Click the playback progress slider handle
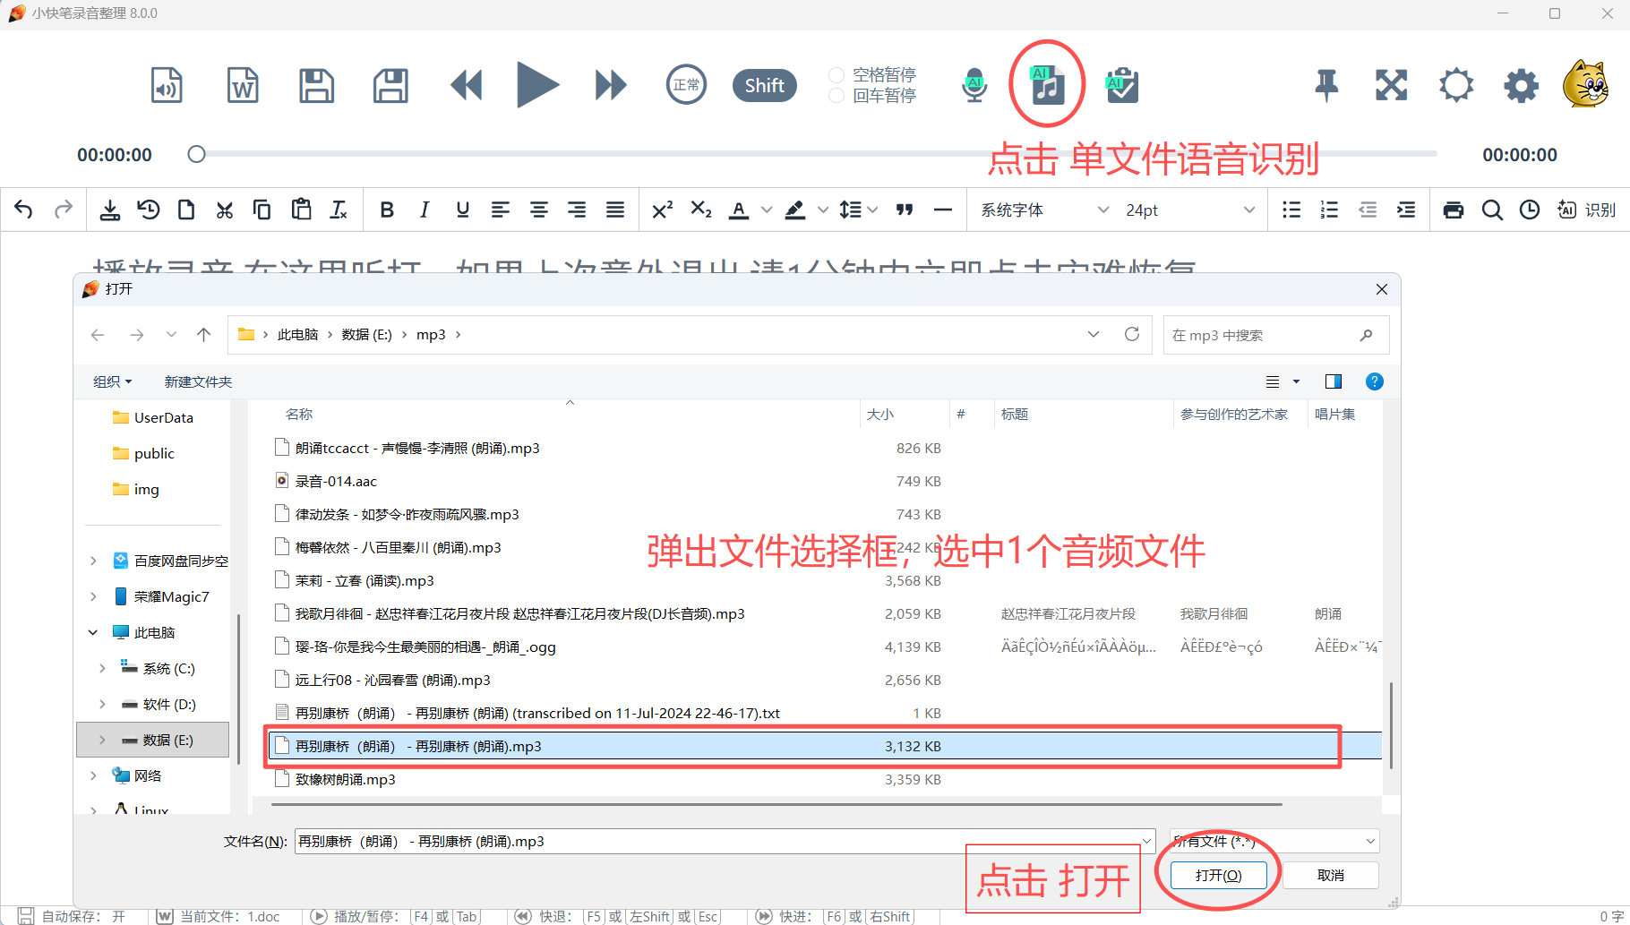The height and width of the screenshot is (925, 1630). (x=197, y=154)
